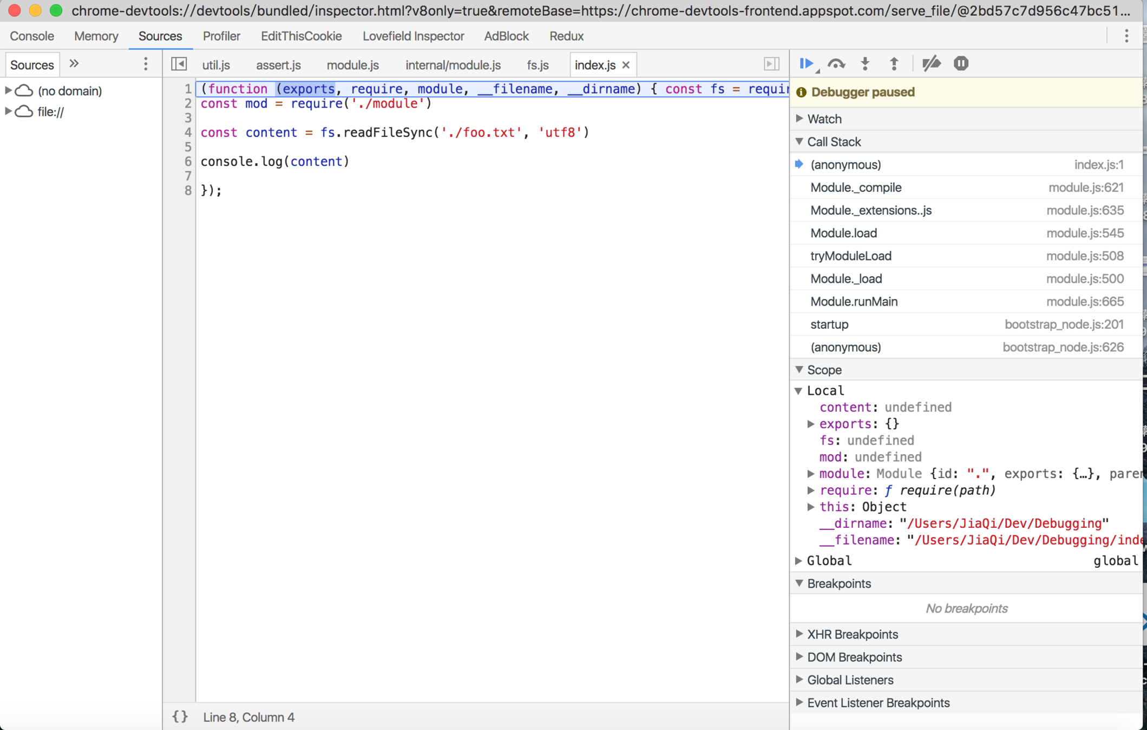Step out of current function

point(894,64)
